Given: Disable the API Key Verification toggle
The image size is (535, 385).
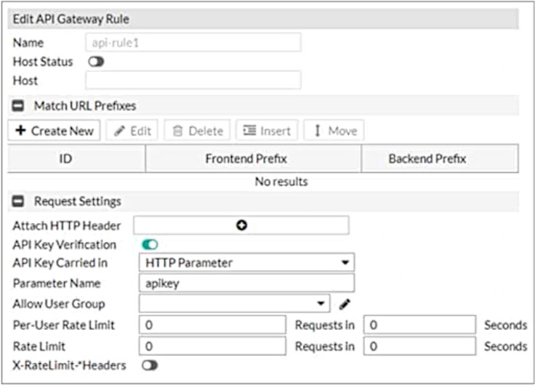Looking at the screenshot, I should coord(150,245).
